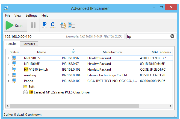Sort by the Status column header
The image size is (180, 119).
click(14, 52)
